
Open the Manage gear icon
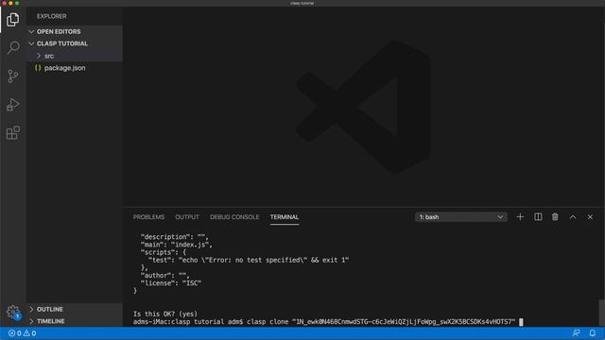point(12,312)
